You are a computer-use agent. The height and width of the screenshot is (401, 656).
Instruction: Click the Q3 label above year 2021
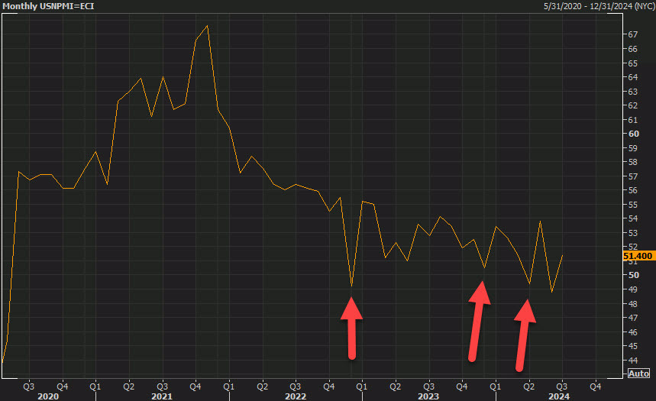[x=163, y=386]
